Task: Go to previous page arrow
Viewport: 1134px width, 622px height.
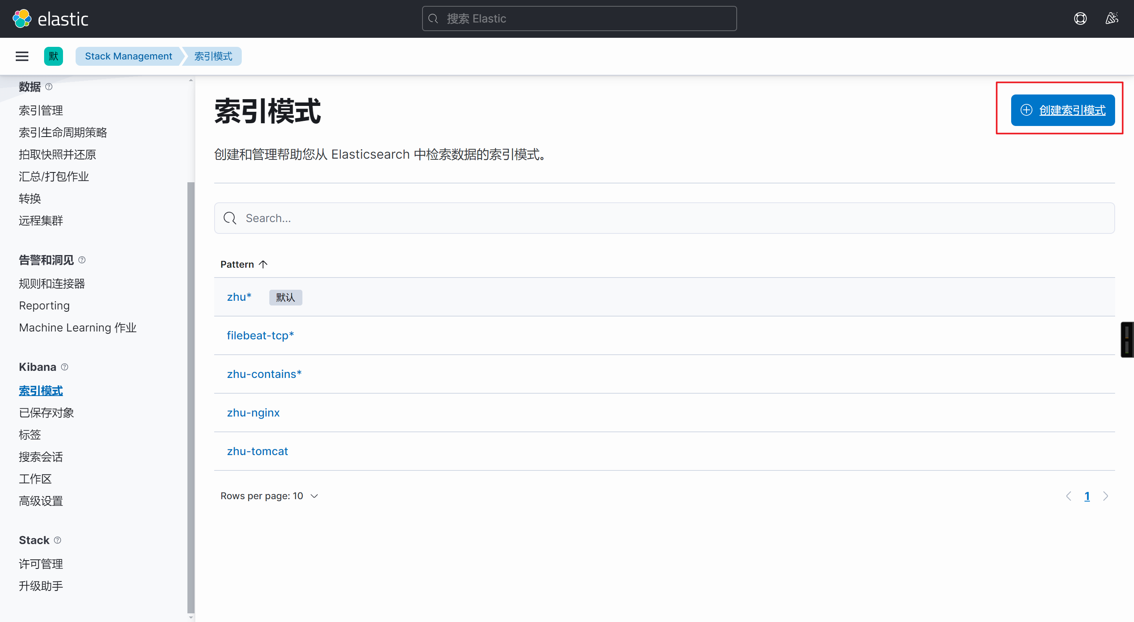Action: pos(1068,496)
